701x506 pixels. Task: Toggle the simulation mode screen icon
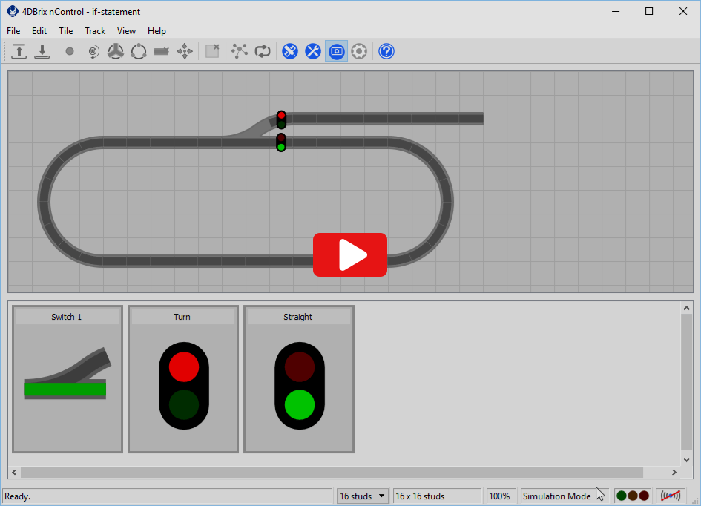coord(336,51)
